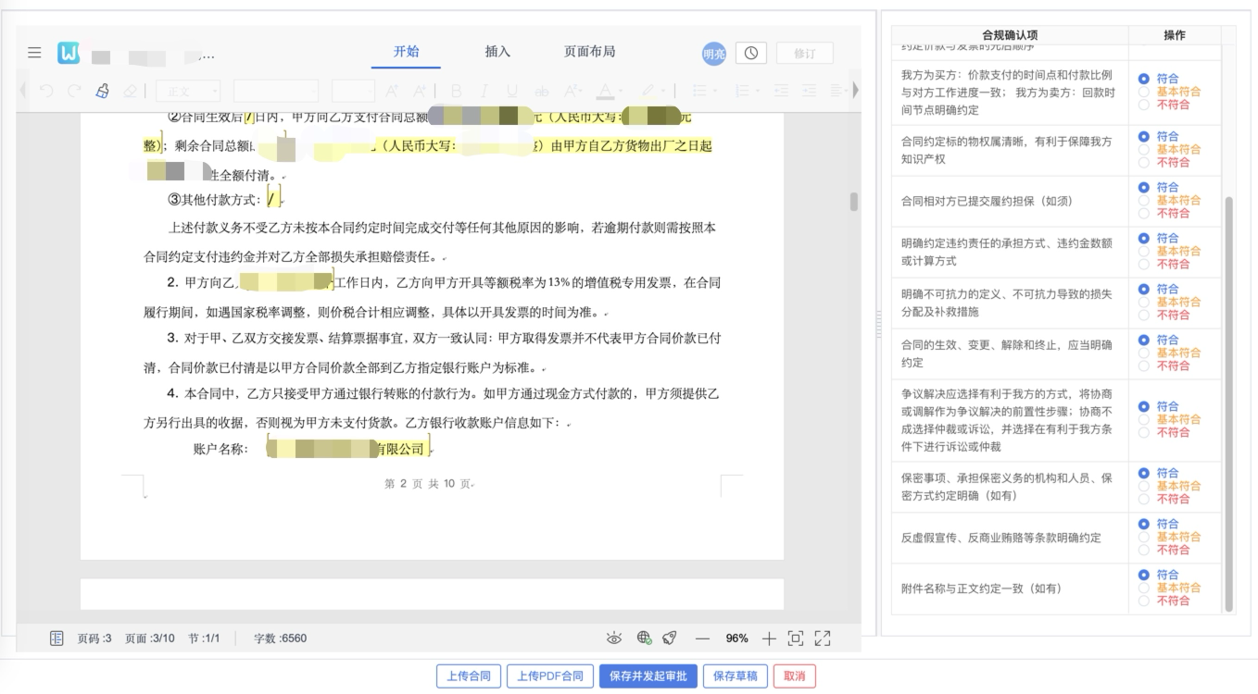Apply the highlighter pen tool
This screenshot has width=1258, height=694.
[x=648, y=91]
